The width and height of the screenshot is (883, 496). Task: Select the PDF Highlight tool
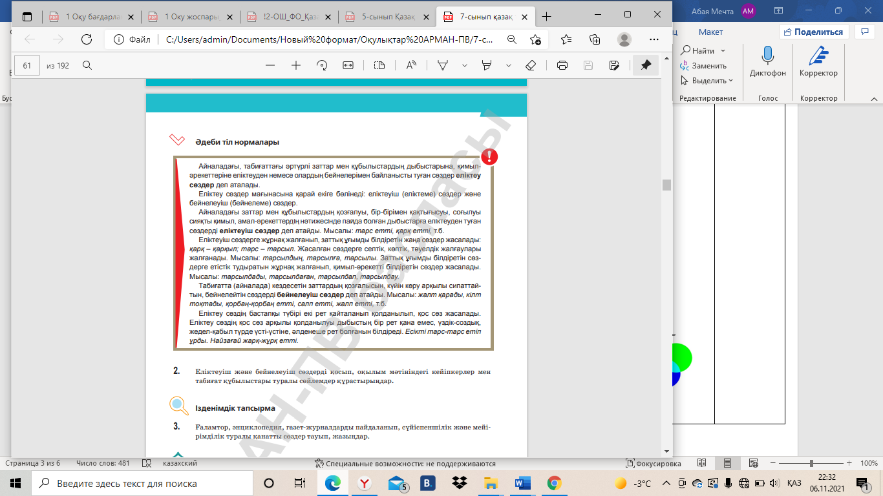click(x=487, y=65)
